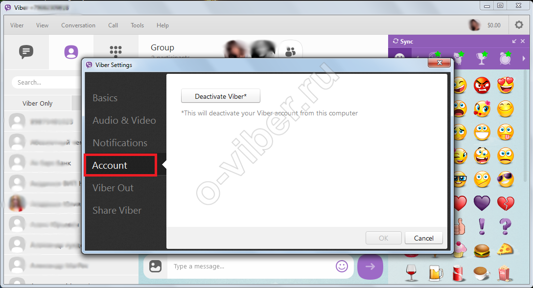Viewport: 533px width, 288px height.
Task: Select the Viber Only contacts tab
Action: 37,103
